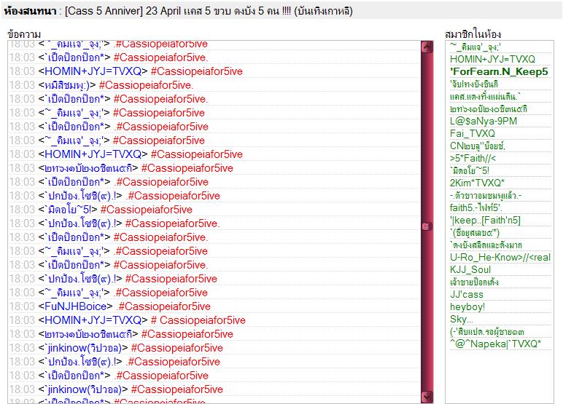Select `มิดอโย~5! in the member list
This screenshot has width=563, height=404.
(469, 170)
